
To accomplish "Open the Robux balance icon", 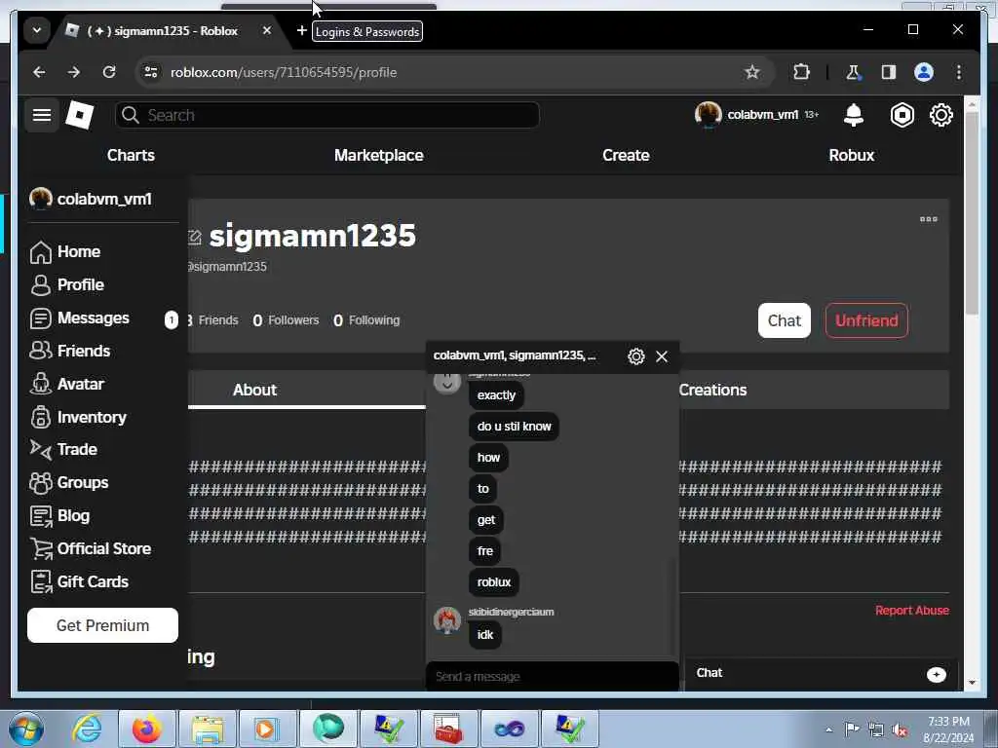I will point(902,115).
